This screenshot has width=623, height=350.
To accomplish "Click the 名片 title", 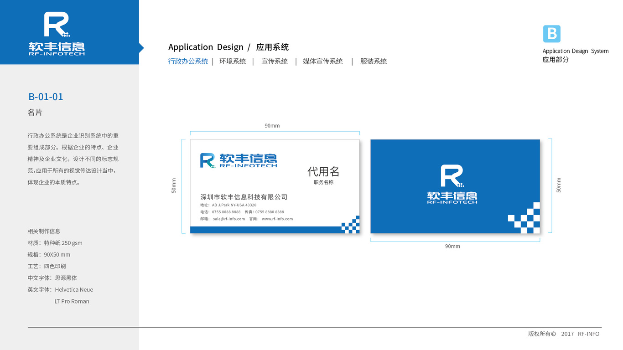I will click(x=35, y=112).
